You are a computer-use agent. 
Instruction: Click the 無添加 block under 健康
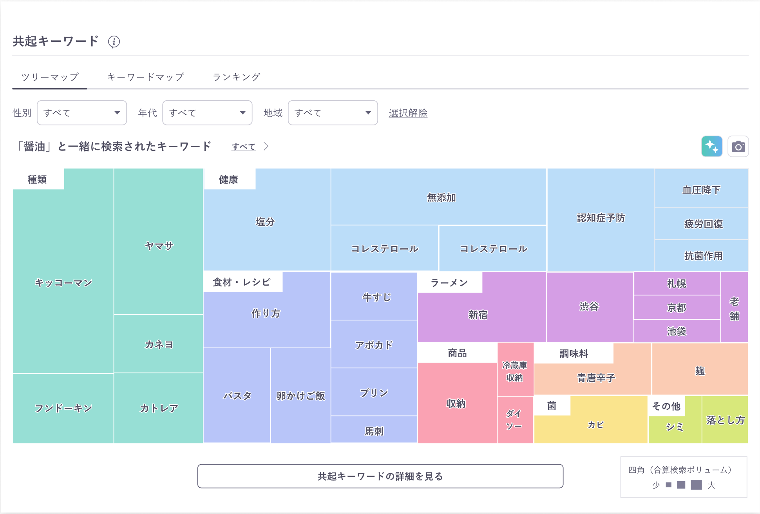[x=441, y=197]
